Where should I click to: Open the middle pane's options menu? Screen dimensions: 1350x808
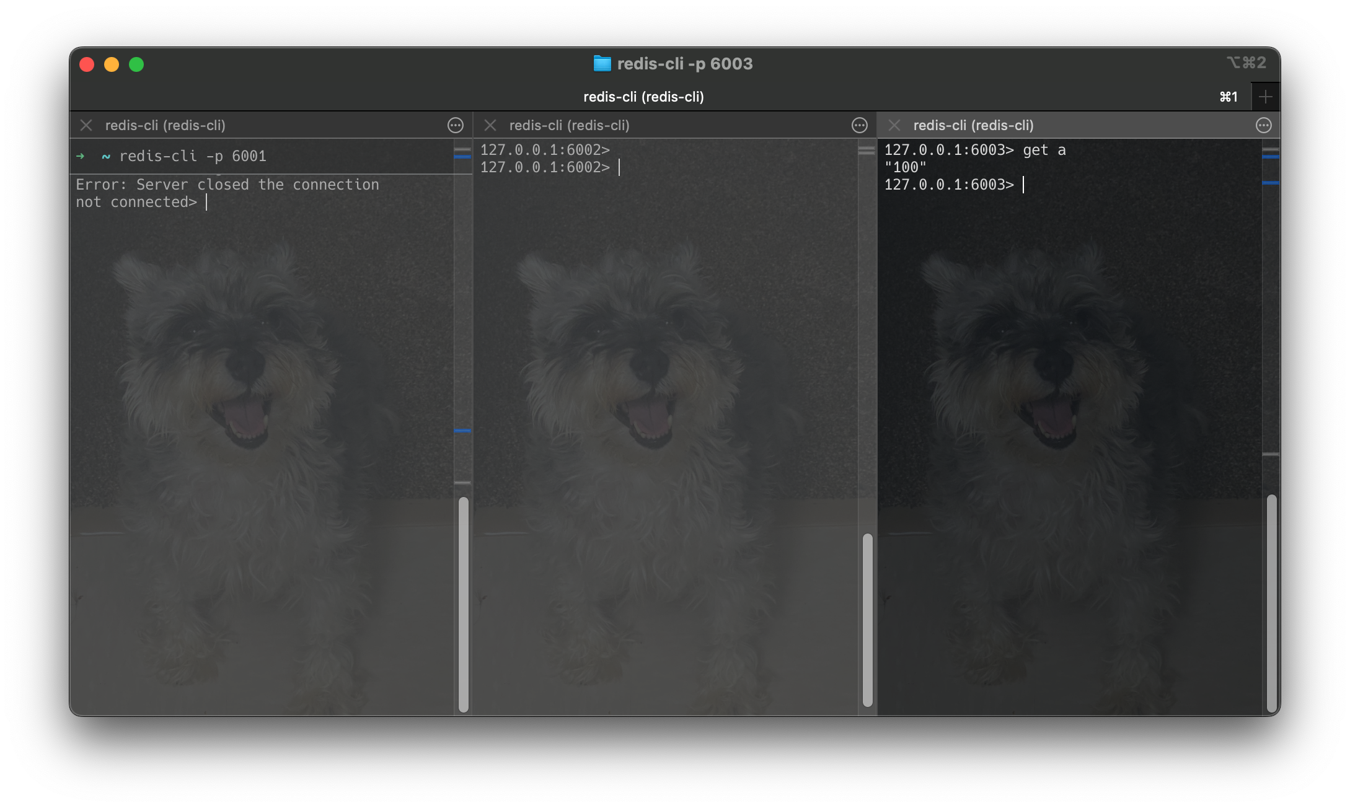pyautogui.click(x=860, y=125)
